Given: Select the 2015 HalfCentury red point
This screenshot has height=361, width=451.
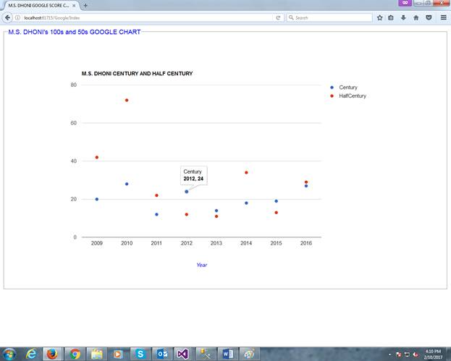Looking at the screenshot, I should [x=276, y=213].
